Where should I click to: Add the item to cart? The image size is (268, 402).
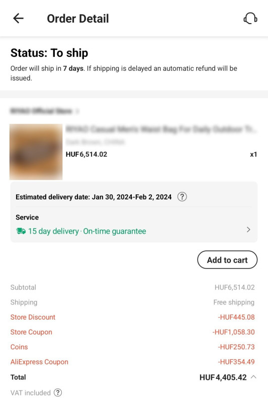pyautogui.click(x=227, y=260)
